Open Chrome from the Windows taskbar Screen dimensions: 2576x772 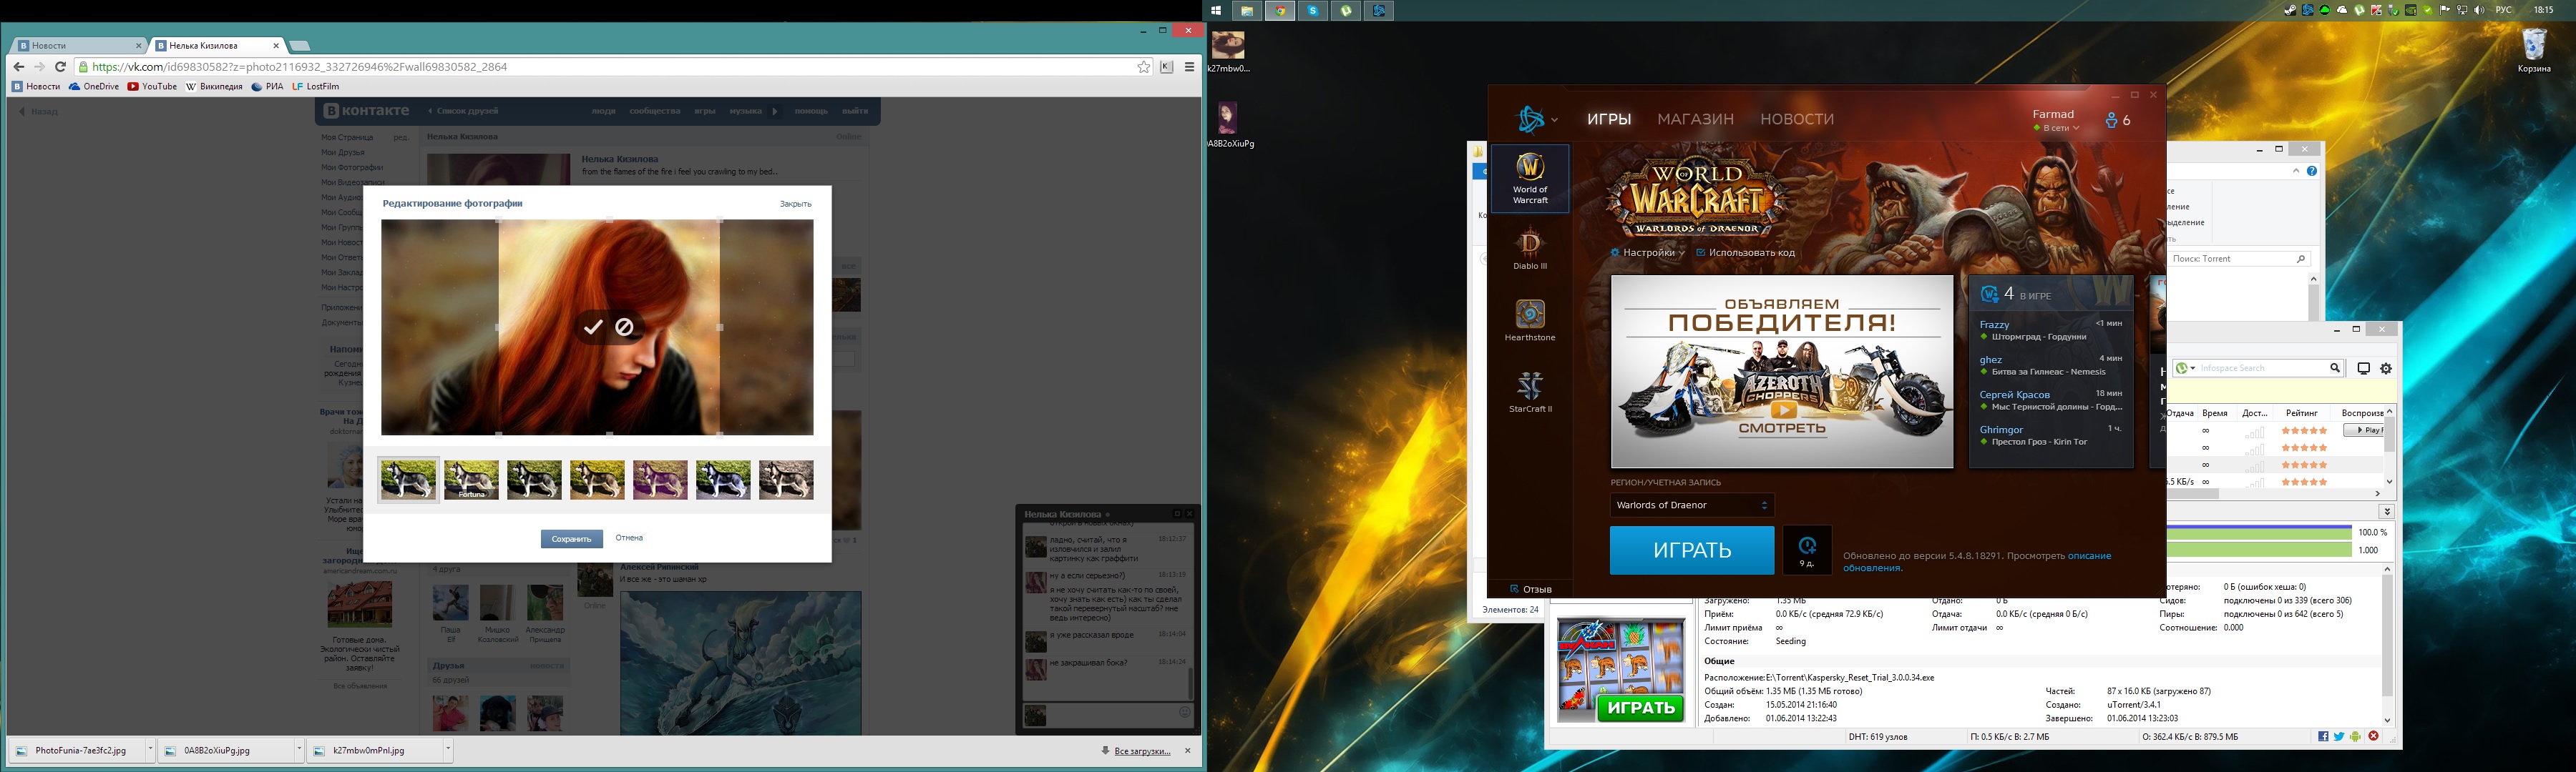(x=1280, y=10)
